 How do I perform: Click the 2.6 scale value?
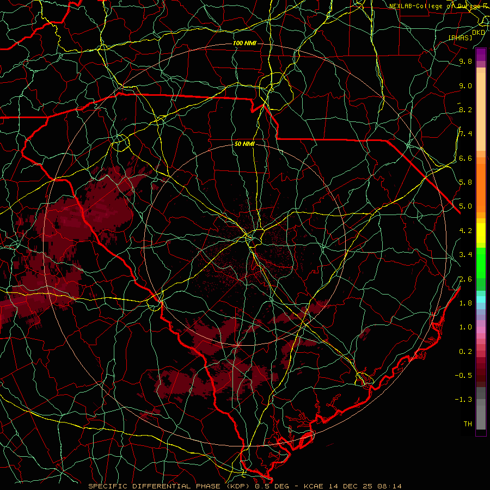tap(465, 279)
